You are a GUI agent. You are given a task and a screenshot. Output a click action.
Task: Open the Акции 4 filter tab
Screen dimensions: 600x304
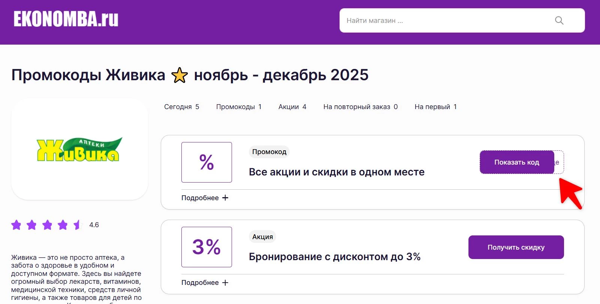click(x=292, y=106)
